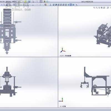This screenshot has height=111, width=111.
Task: Activate the top-left top-view viewport
Action: (29, 31)
